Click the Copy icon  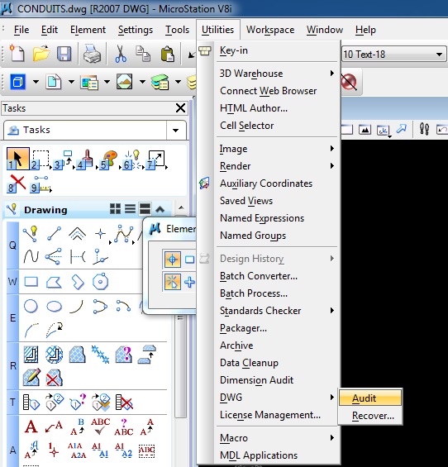(143, 54)
